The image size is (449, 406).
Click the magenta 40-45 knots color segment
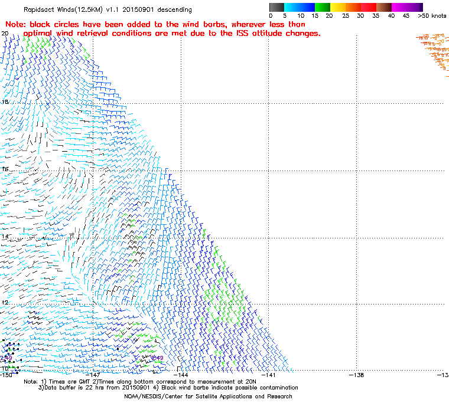tap(399, 7)
